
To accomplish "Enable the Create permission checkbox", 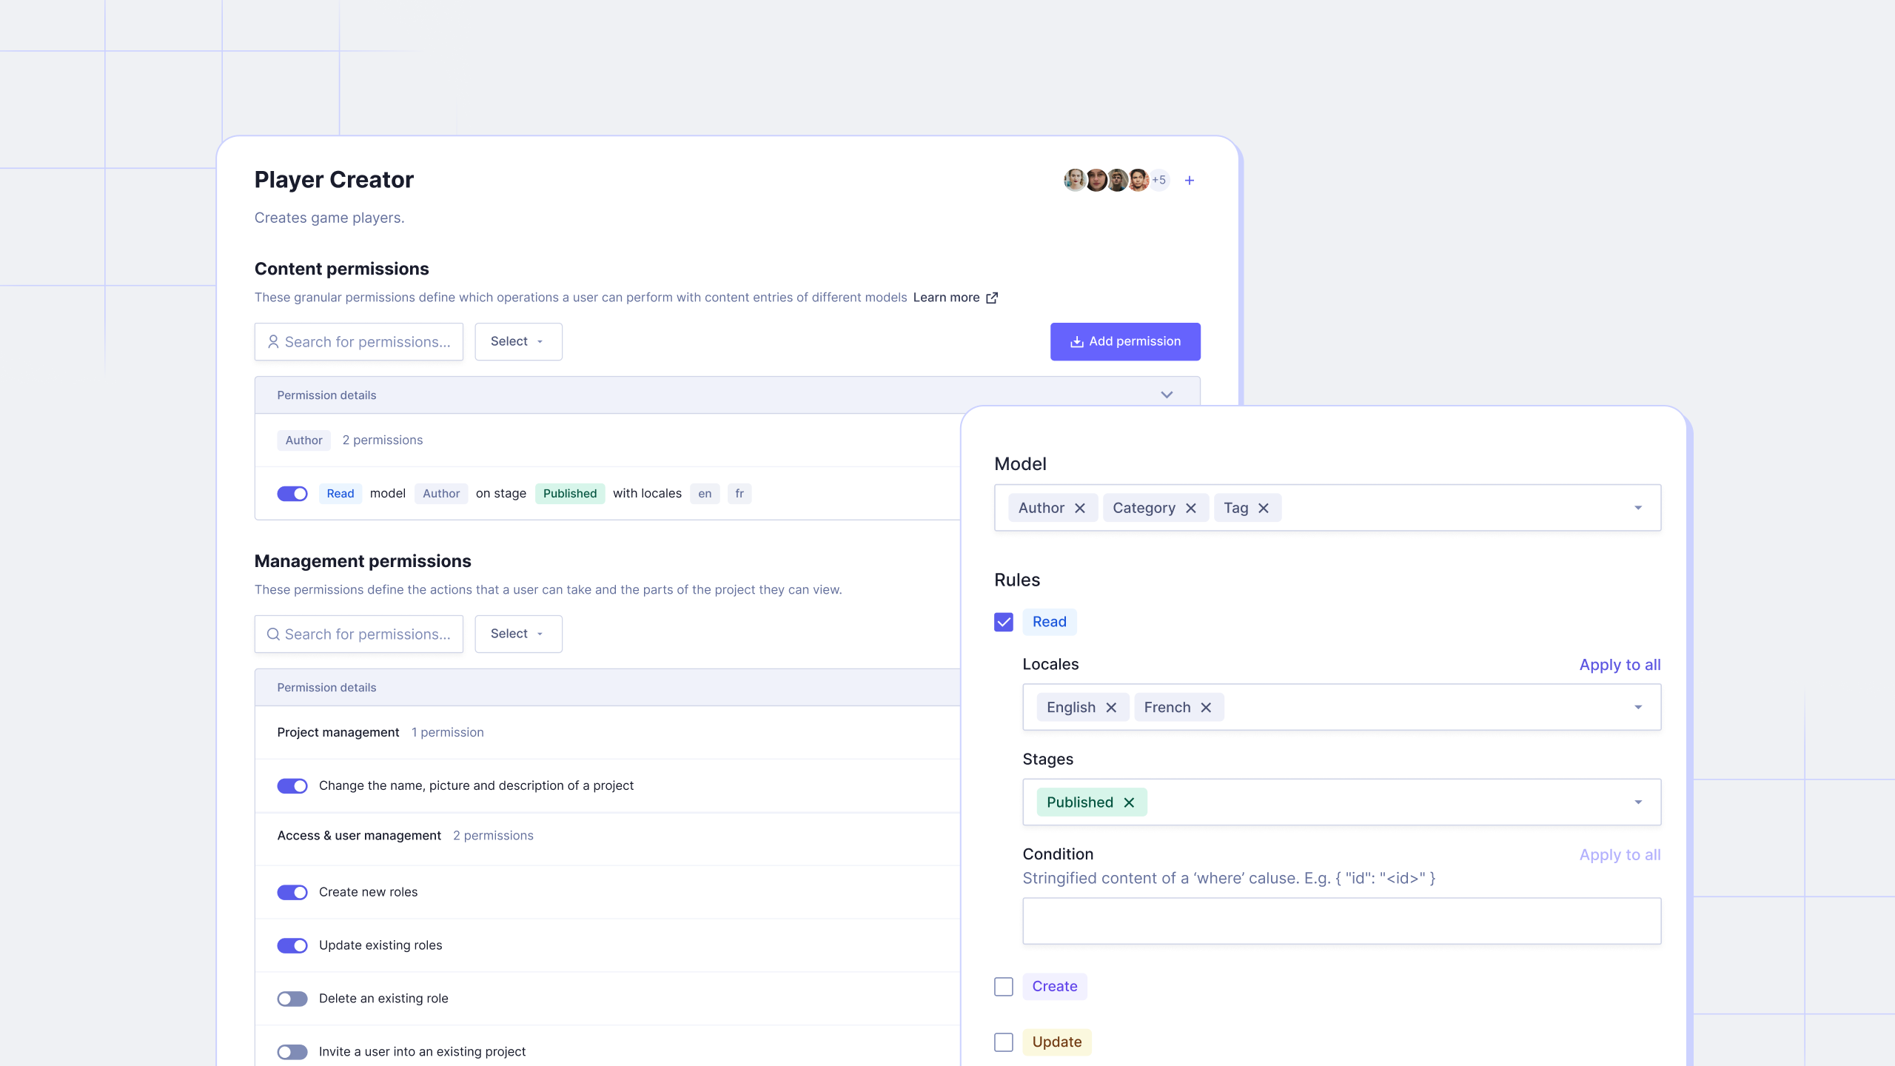I will click(x=1004, y=985).
